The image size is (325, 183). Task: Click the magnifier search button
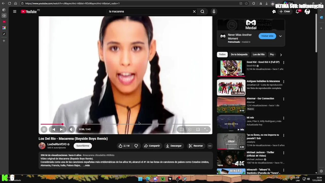coord(202,11)
